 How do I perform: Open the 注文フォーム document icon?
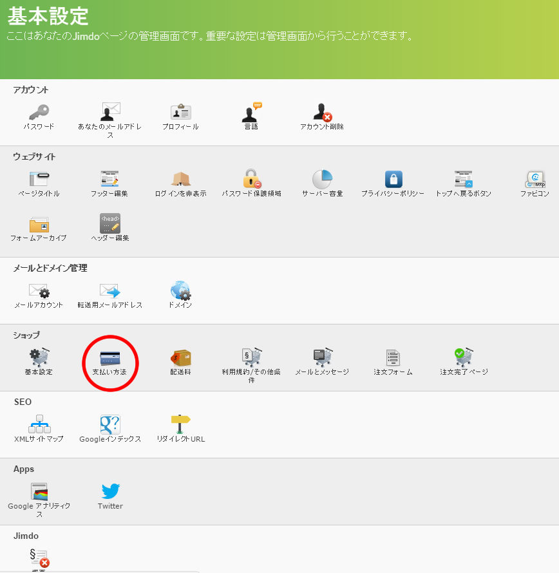click(393, 358)
